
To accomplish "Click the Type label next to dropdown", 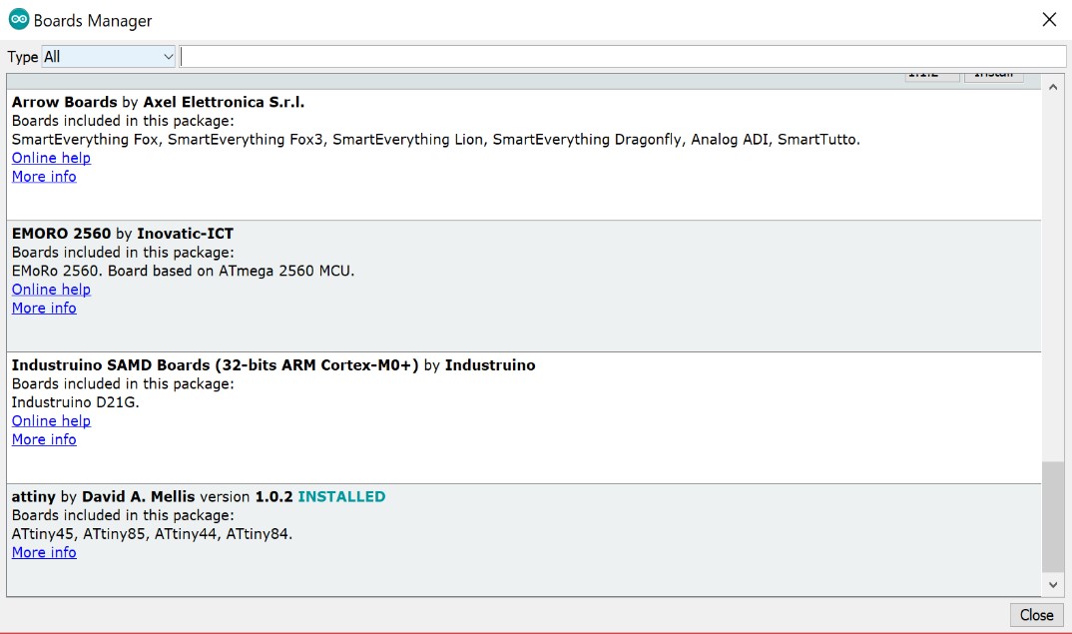I will [23, 58].
